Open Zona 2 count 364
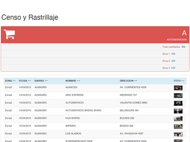The image size is (190, 142). click(x=173, y=61)
